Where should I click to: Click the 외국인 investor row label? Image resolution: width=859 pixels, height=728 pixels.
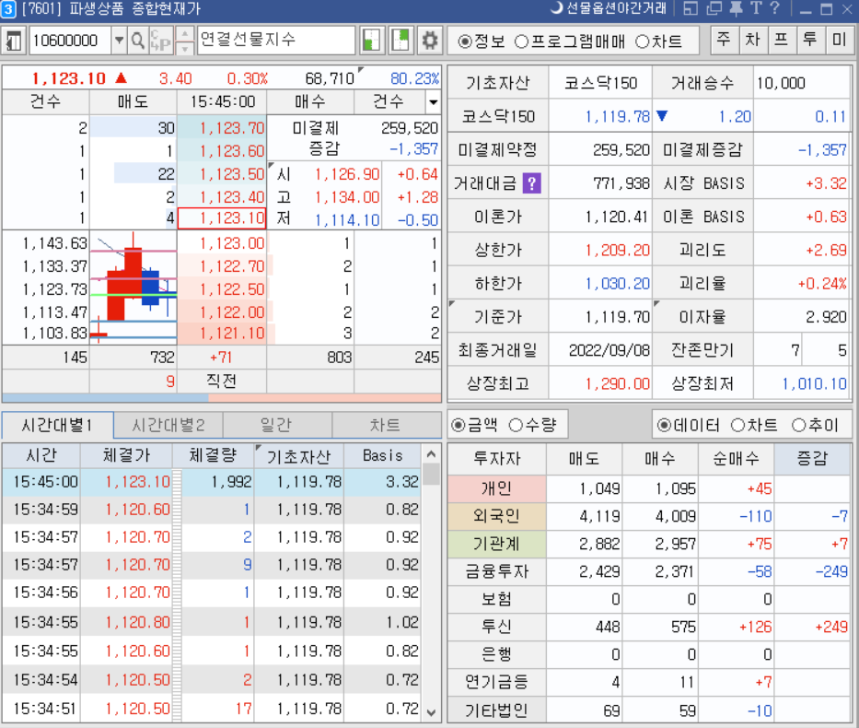tap(497, 516)
